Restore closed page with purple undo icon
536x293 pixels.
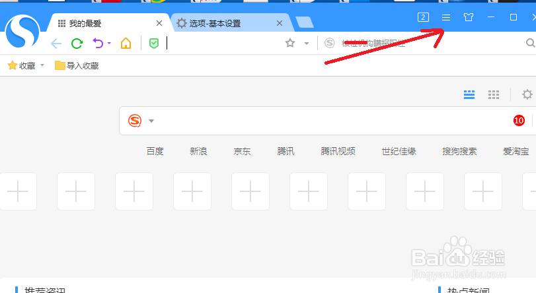pyautogui.click(x=98, y=44)
